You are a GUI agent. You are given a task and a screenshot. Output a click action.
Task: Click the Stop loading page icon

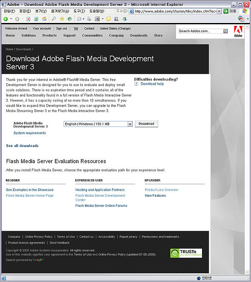coord(28,19)
